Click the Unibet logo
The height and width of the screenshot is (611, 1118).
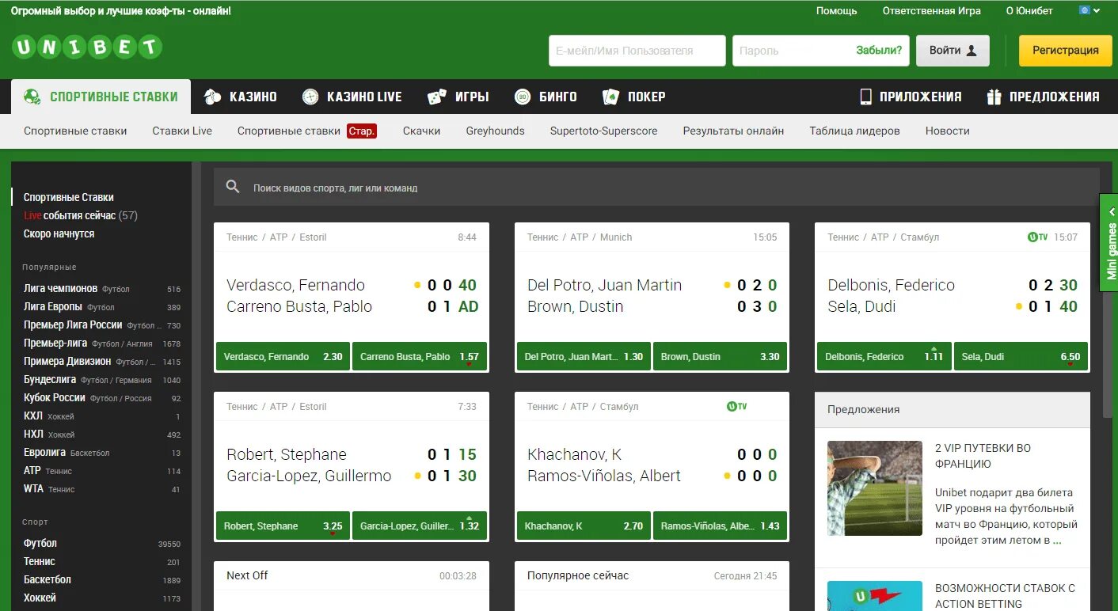[x=86, y=48]
